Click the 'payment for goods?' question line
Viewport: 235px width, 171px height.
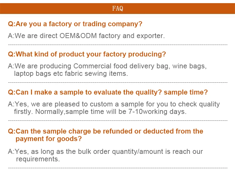(49, 139)
